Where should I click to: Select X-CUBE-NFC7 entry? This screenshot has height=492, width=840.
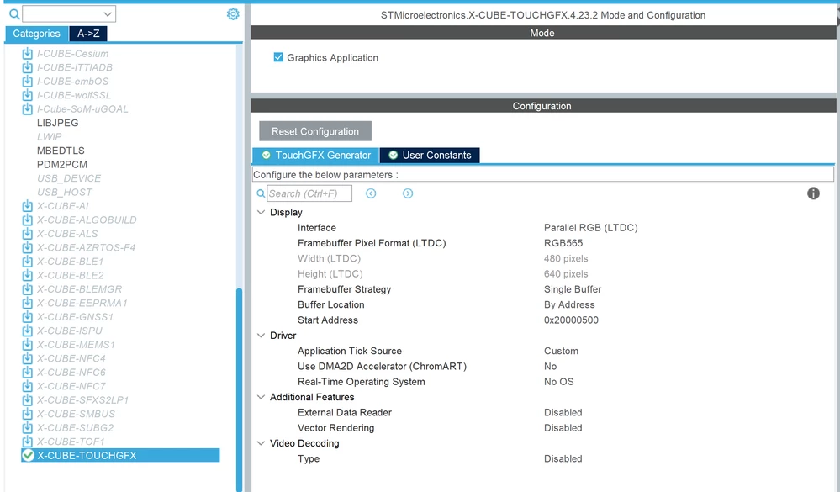(x=71, y=386)
